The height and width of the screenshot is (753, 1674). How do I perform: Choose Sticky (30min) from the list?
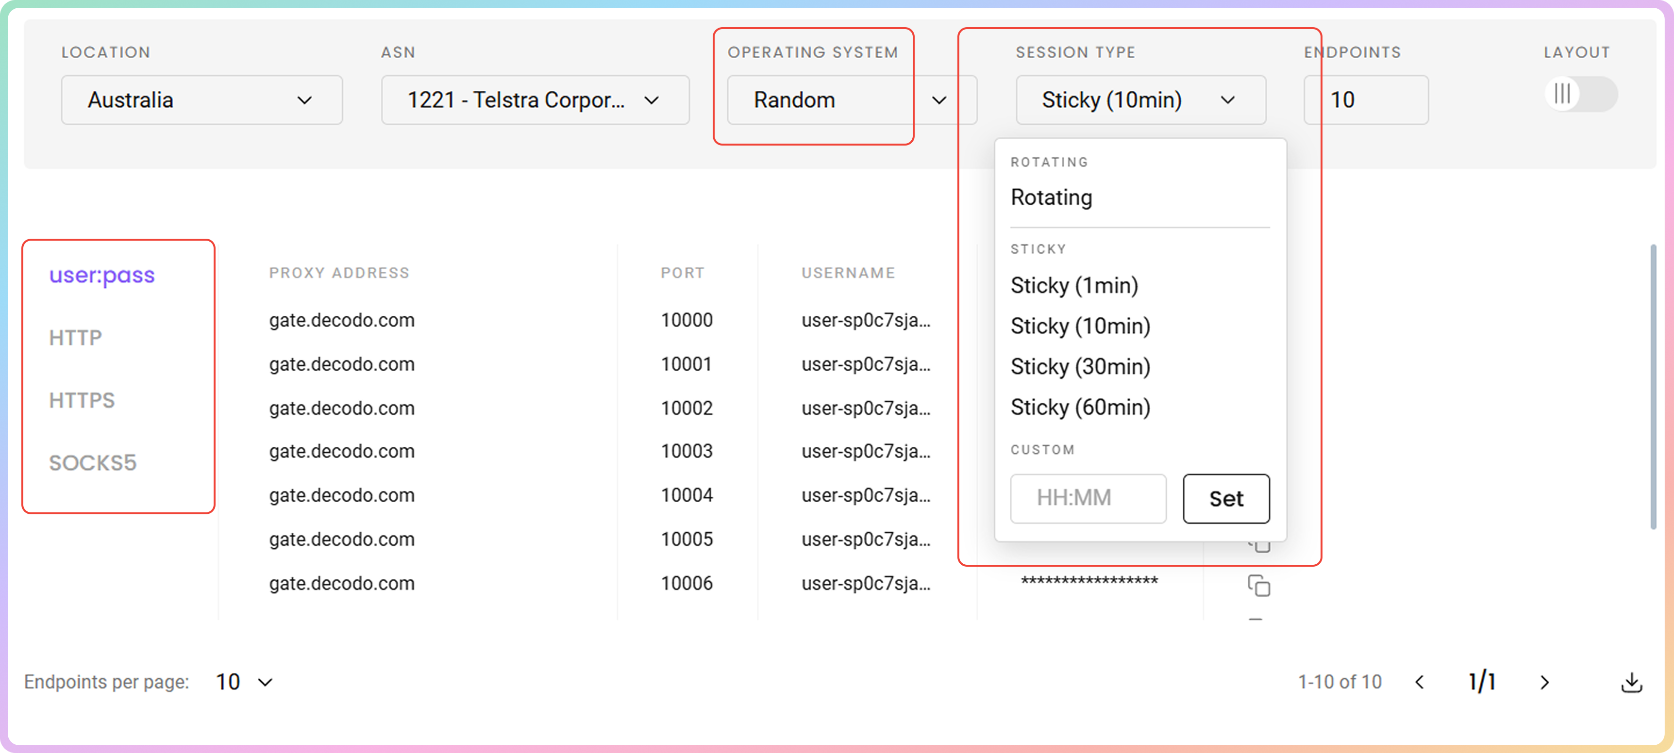(1080, 366)
